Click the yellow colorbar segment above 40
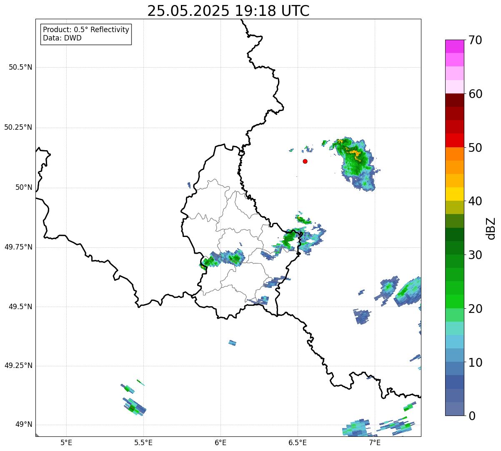 coord(454,194)
